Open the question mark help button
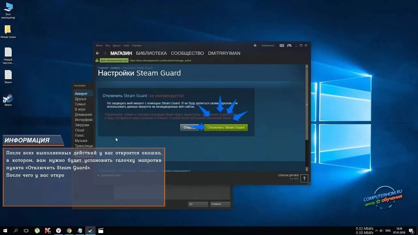418x235 pixels. click(x=304, y=179)
